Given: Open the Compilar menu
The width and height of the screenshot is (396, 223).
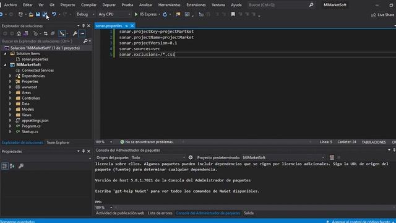Looking at the screenshot, I should click(x=88, y=5).
